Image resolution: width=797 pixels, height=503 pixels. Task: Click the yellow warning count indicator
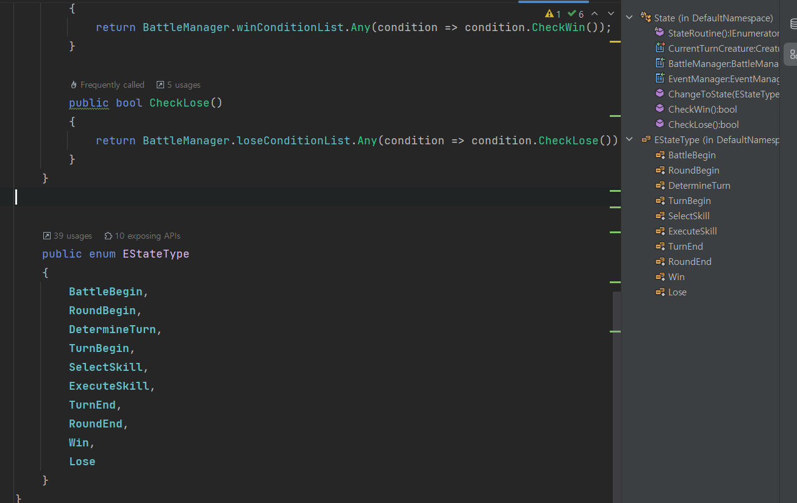(553, 14)
